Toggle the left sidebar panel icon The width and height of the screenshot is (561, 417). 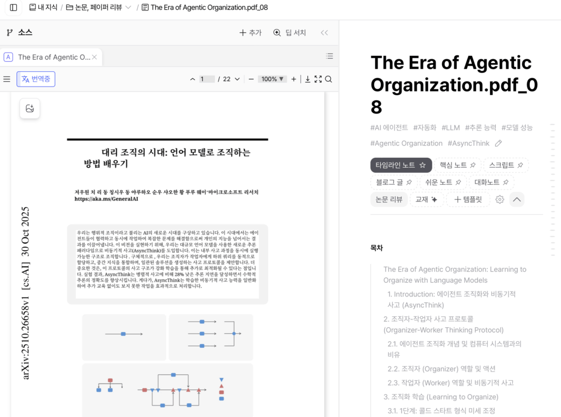(x=13, y=8)
